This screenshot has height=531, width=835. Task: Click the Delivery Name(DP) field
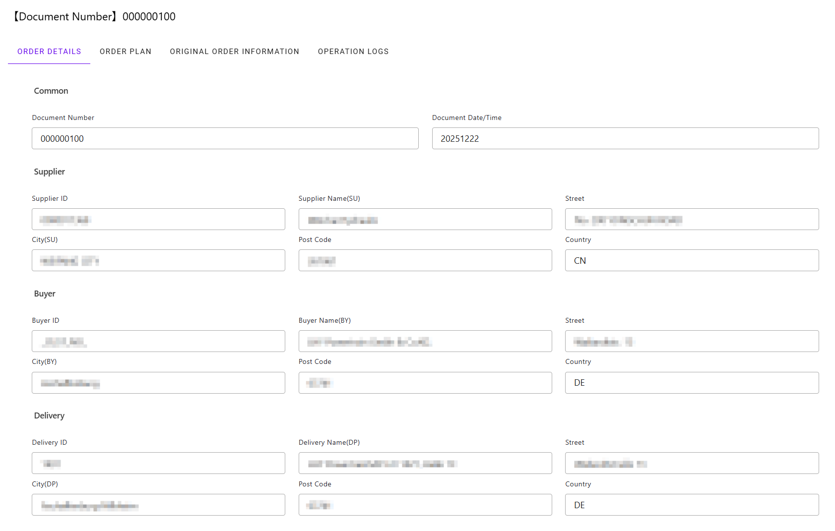pyautogui.click(x=425, y=463)
